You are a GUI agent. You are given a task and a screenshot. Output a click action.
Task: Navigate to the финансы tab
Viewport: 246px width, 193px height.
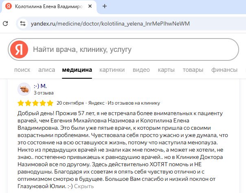(224, 70)
